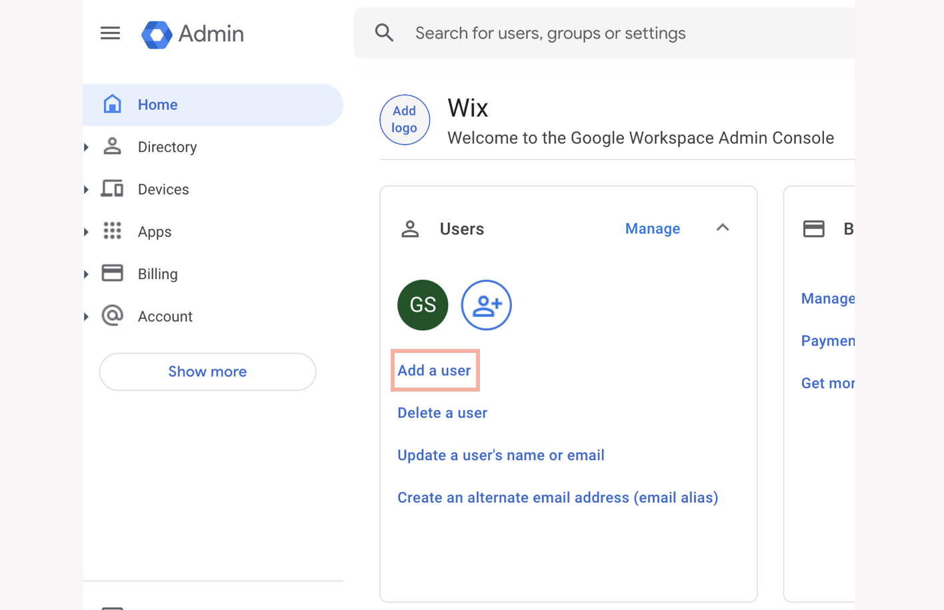Image resolution: width=944 pixels, height=610 pixels.
Task: Click the search magnifier icon
Action: [x=384, y=33]
